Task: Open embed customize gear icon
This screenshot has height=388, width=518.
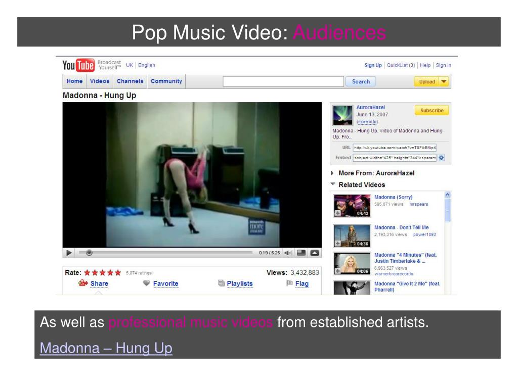Action: [x=441, y=158]
